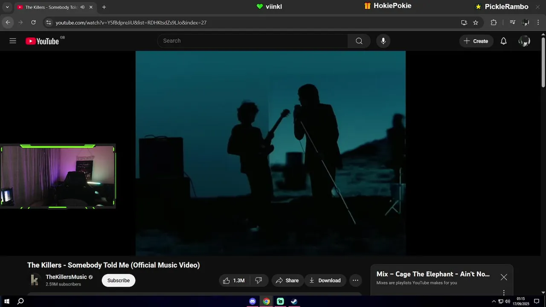Click the Create button
Image resolution: width=546 pixels, height=307 pixels.
476,41
